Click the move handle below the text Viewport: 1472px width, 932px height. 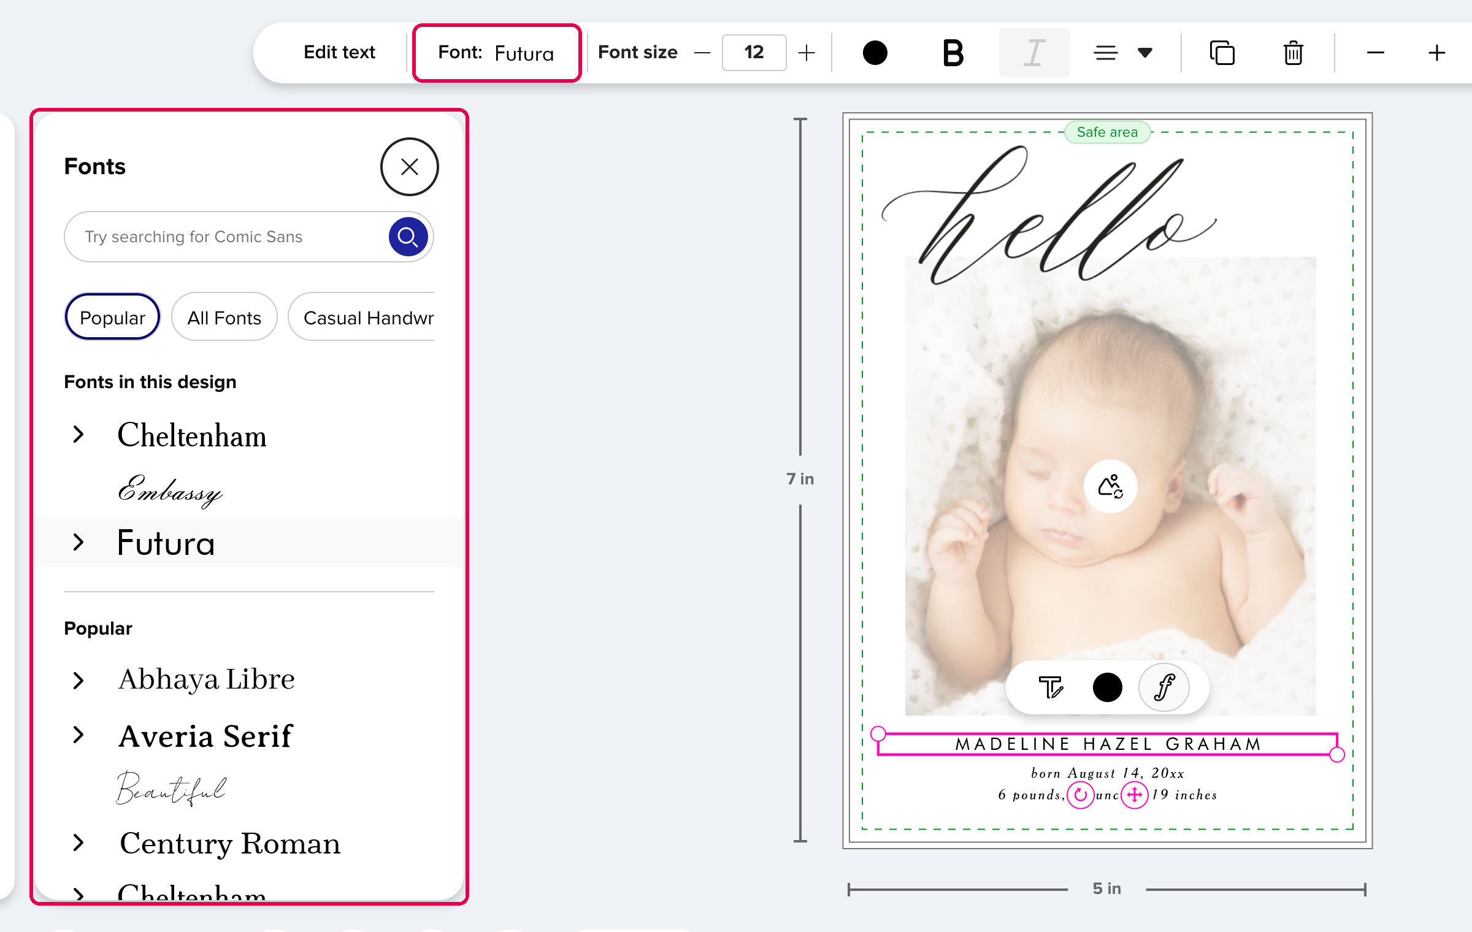[x=1135, y=795]
